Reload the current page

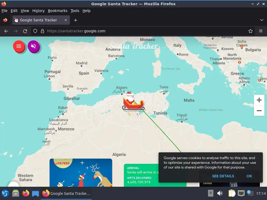pos(25,31)
